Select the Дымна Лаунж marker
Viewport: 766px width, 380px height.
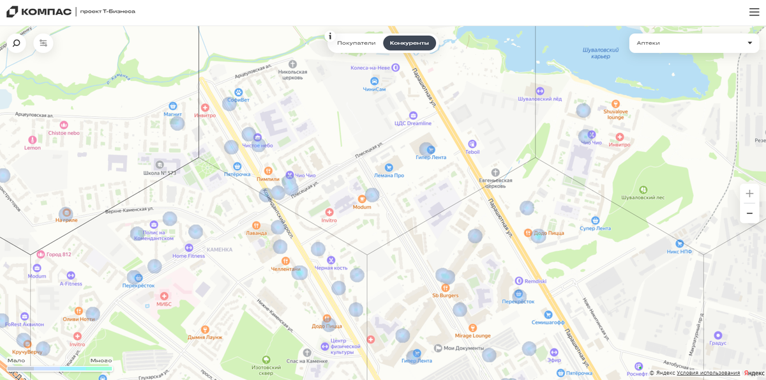point(204,328)
